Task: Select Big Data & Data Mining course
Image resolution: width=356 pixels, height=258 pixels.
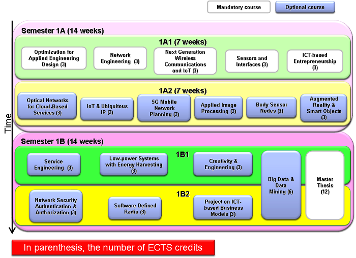Action: [x=281, y=185]
